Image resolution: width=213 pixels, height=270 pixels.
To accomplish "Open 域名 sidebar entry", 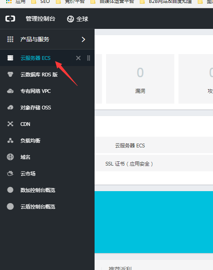I will tap(25, 157).
